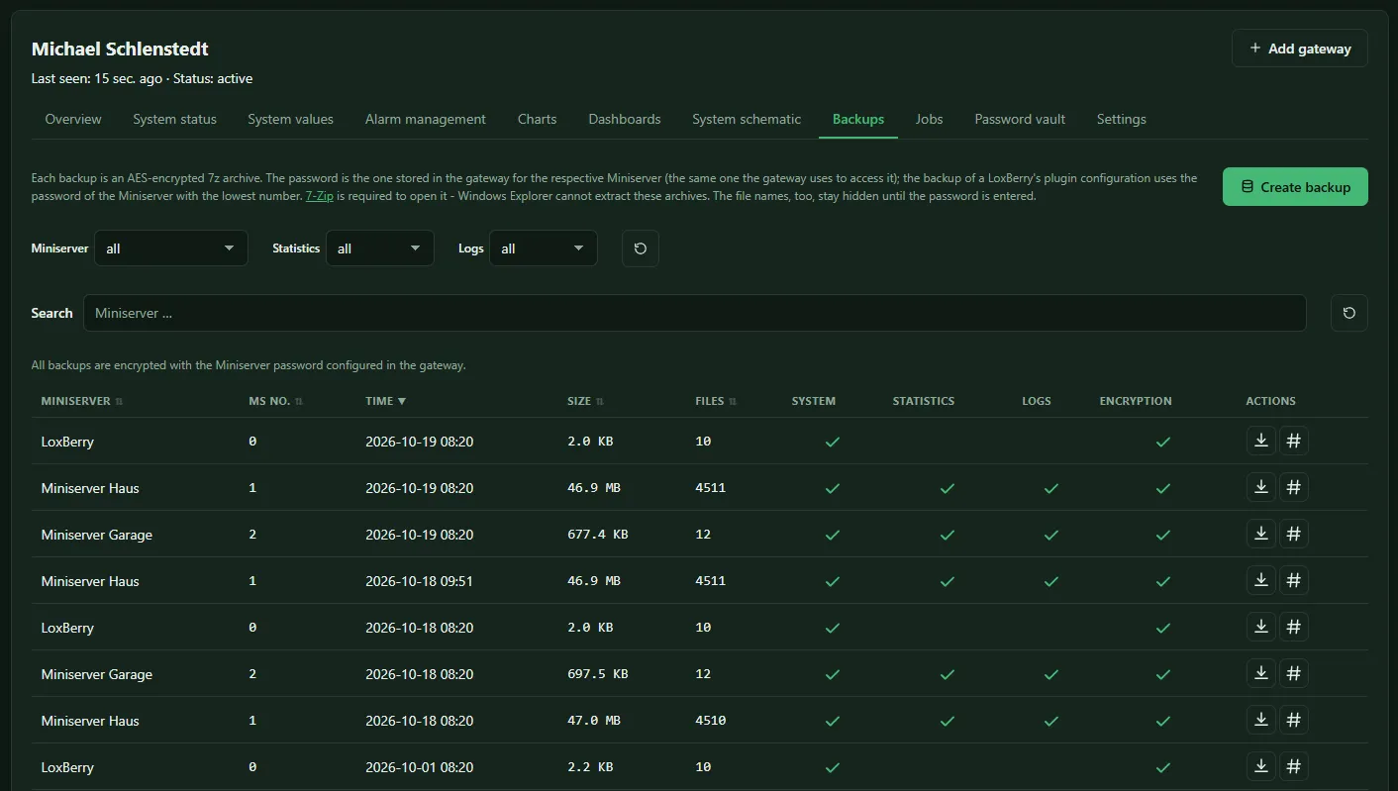Select the "4510" files value
Screen dimensions: 1398x791
711,721
